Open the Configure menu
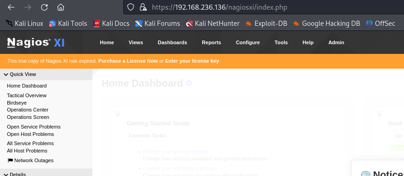Screen dimensions: 404x176 click(248, 43)
